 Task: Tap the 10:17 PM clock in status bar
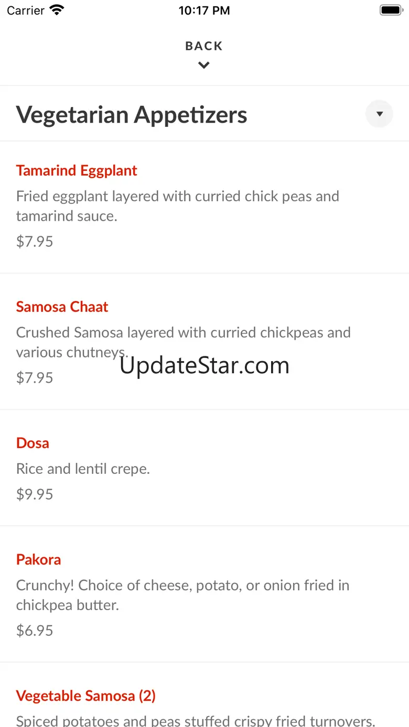pos(204,10)
